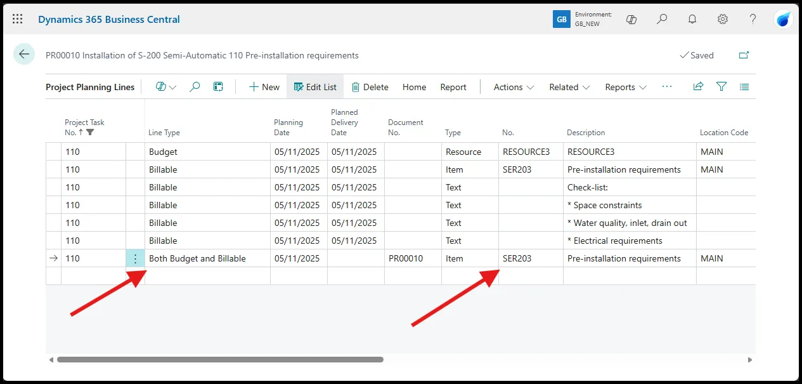Click the Planning Date column header
Image resolution: width=802 pixels, height=384 pixels.
[288, 128]
